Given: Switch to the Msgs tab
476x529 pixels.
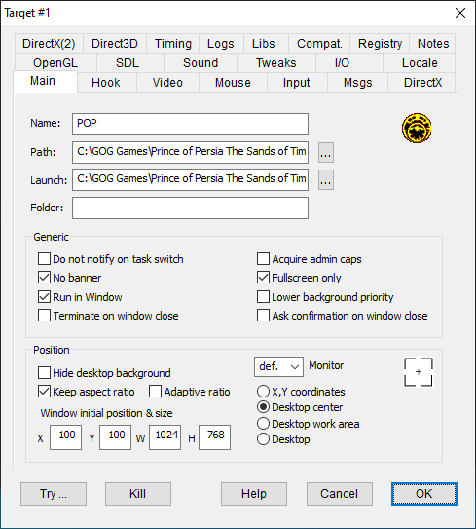Looking at the screenshot, I should click(357, 83).
